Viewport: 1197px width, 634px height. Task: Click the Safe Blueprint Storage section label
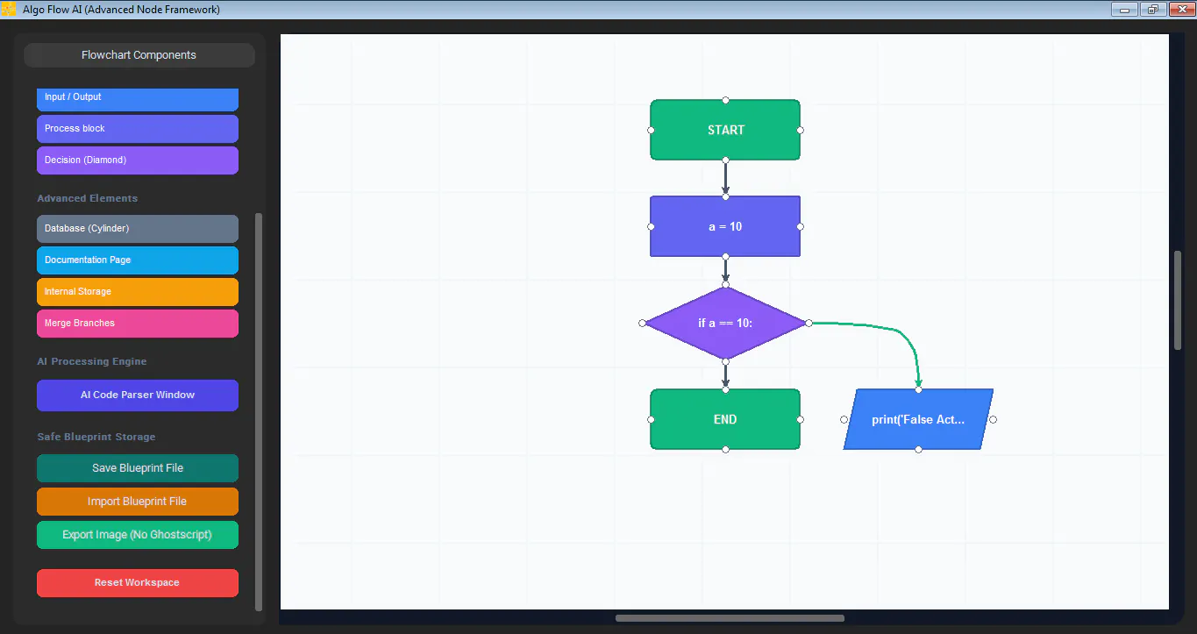pos(96,437)
